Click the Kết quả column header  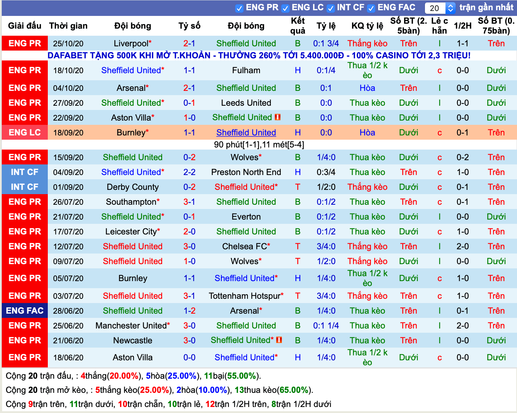click(x=298, y=26)
